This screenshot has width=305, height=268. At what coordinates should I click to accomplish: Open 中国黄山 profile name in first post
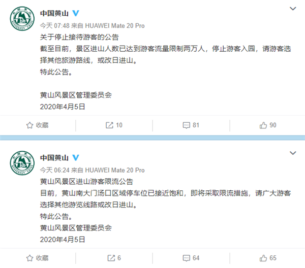(54, 12)
